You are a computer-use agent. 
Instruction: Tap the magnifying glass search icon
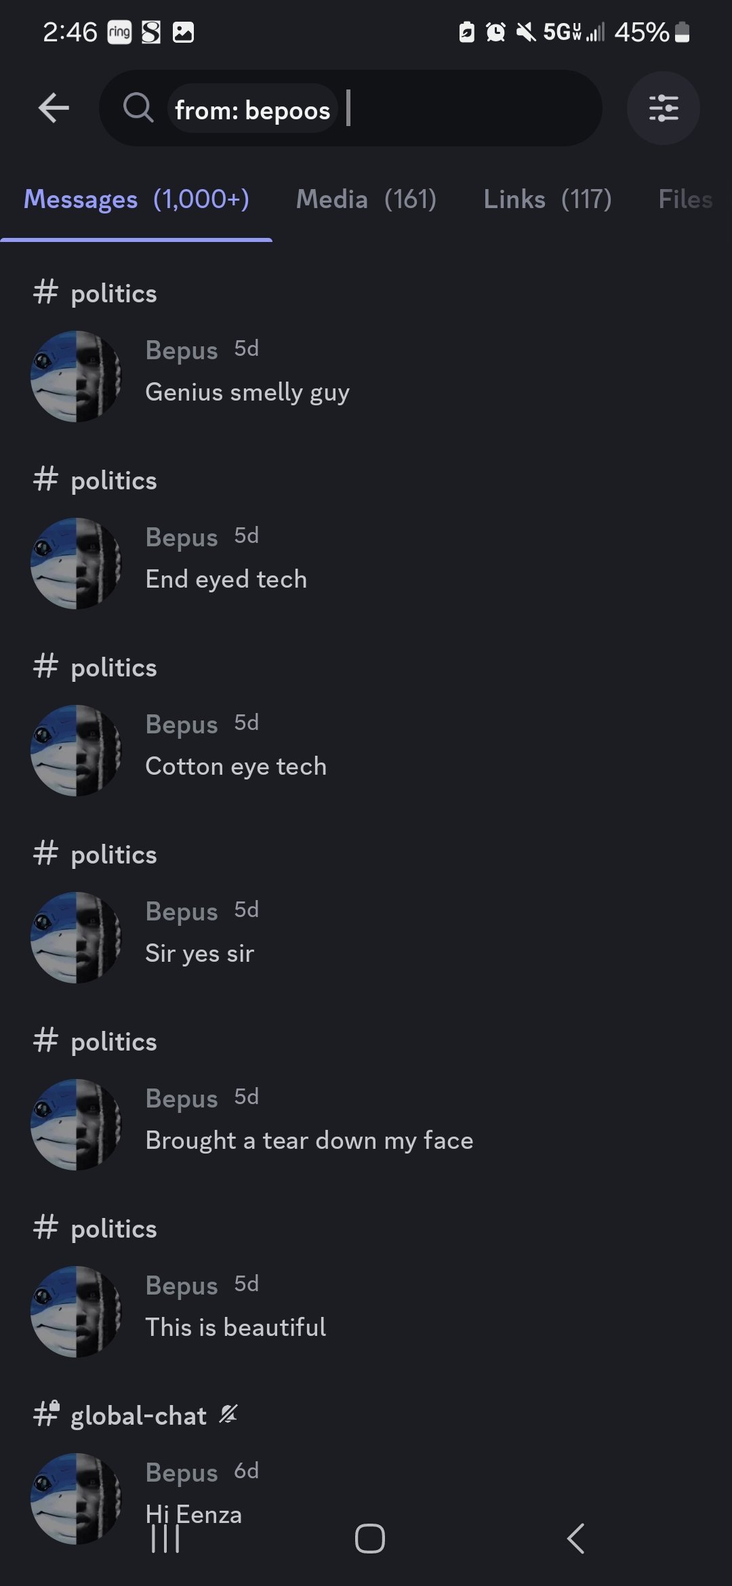click(138, 108)
